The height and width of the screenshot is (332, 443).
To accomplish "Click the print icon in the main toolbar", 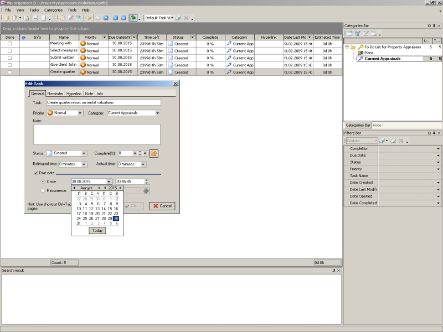I will pos(35,18).
